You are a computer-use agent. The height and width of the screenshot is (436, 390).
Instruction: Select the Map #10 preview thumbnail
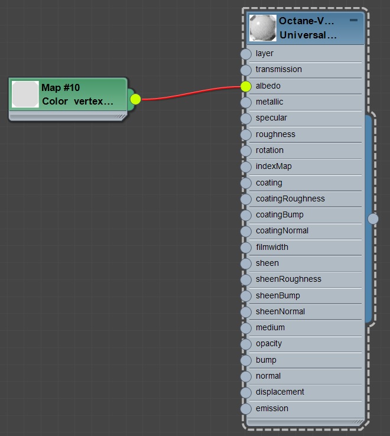pyautogui.click(x=25, y=95)
